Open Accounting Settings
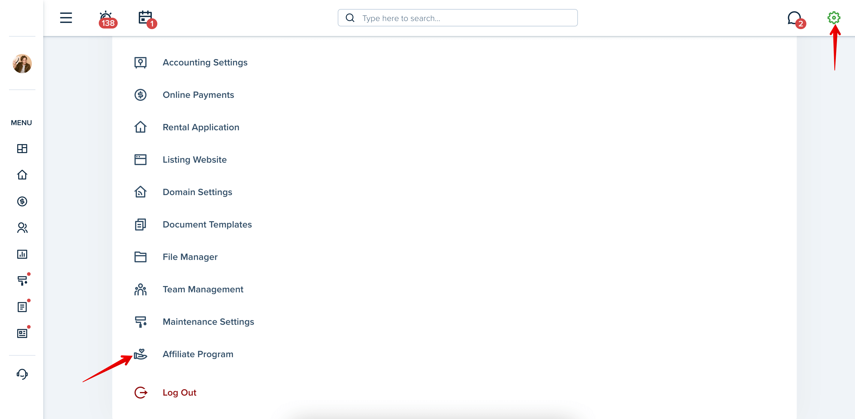 pos(205,62)
